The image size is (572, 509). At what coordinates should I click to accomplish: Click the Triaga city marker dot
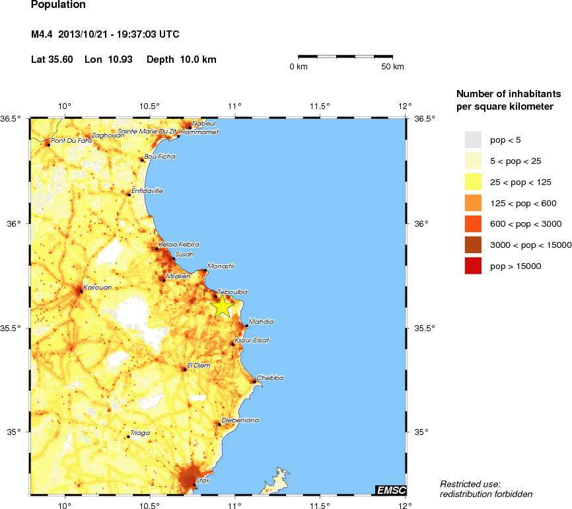coord(128,437)
